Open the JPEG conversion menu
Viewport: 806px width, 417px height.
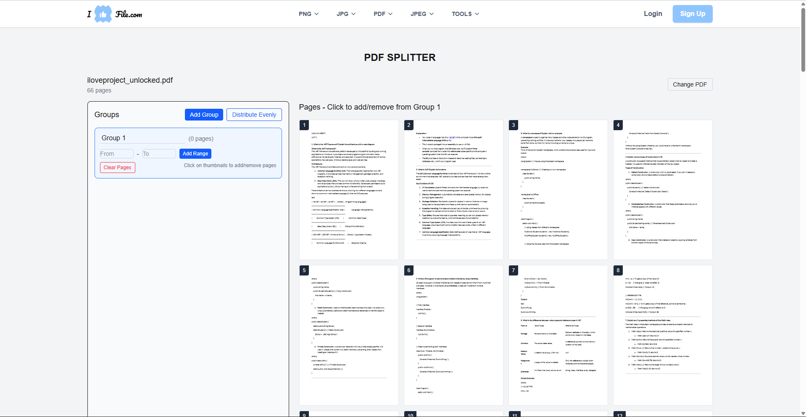click(421, 14)
